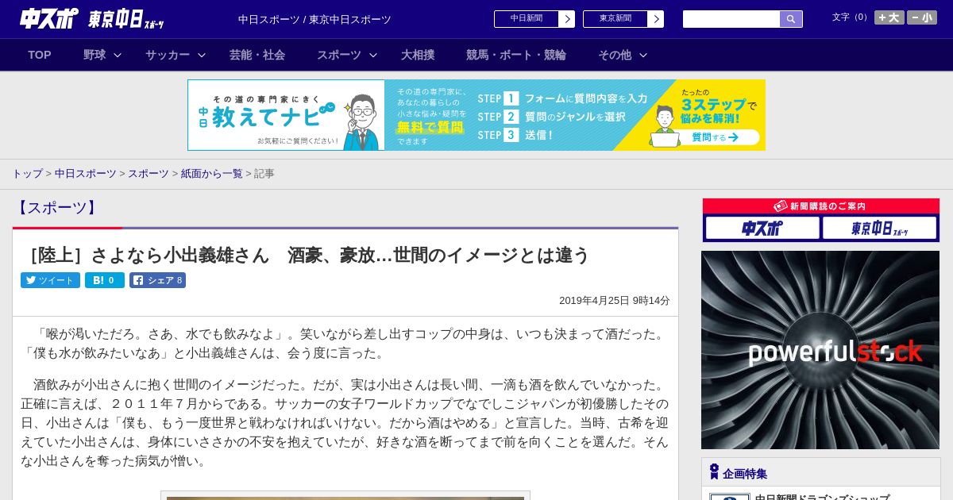The width and height of the screenshot is (953, 500).
Task: Go to 中日スポーツ breadcrumb link
Action: (x=86, y=173)
